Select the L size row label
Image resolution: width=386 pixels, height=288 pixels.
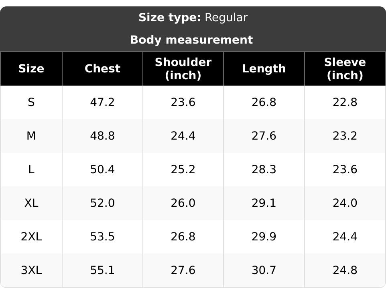(31, 170)
